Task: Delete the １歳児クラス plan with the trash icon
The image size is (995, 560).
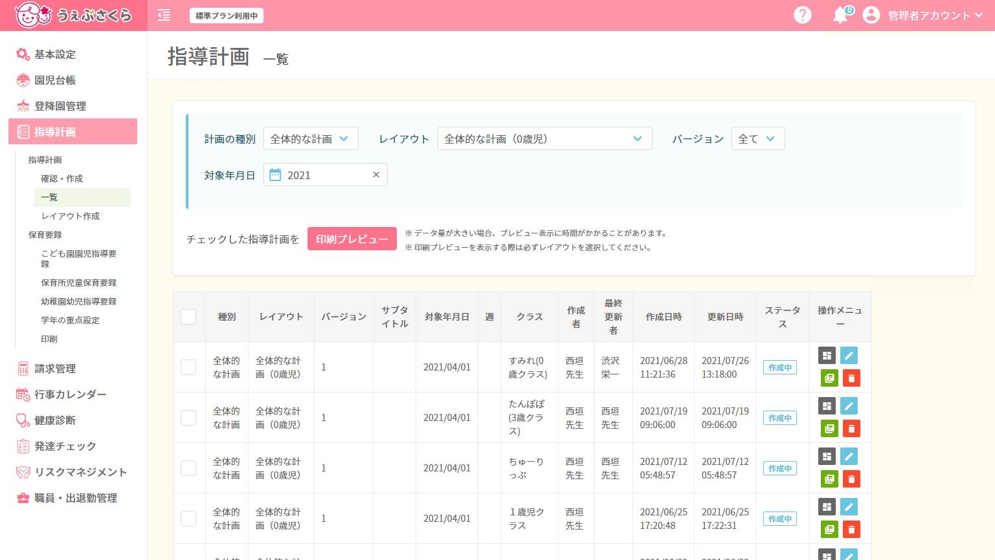Action: click(x=851, y=529)
